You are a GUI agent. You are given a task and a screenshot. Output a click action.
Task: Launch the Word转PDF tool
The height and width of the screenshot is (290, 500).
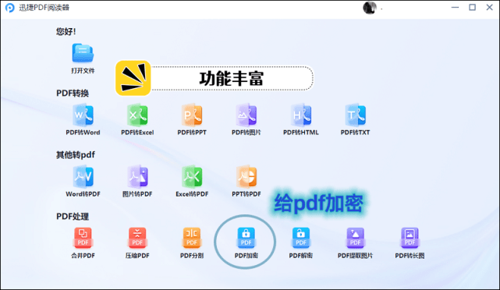point(83,176)
